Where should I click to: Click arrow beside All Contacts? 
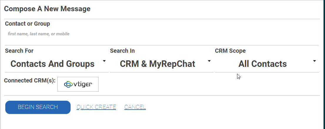pyautogui.click(x=314, y=61)
